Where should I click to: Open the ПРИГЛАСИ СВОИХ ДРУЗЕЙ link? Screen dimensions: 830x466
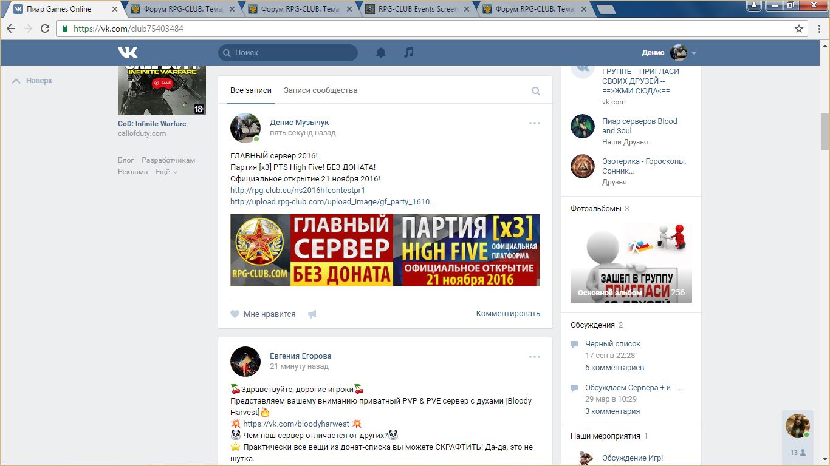click(x=640, y=81)
